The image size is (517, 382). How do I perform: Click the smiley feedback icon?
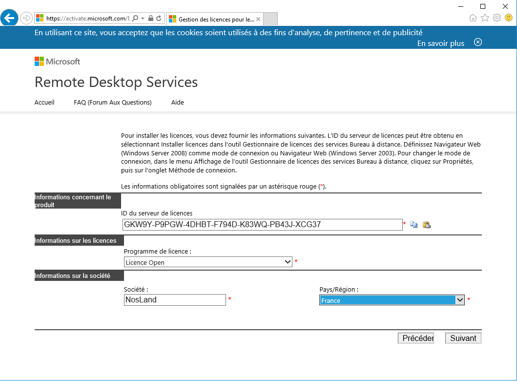pos(509,18)
